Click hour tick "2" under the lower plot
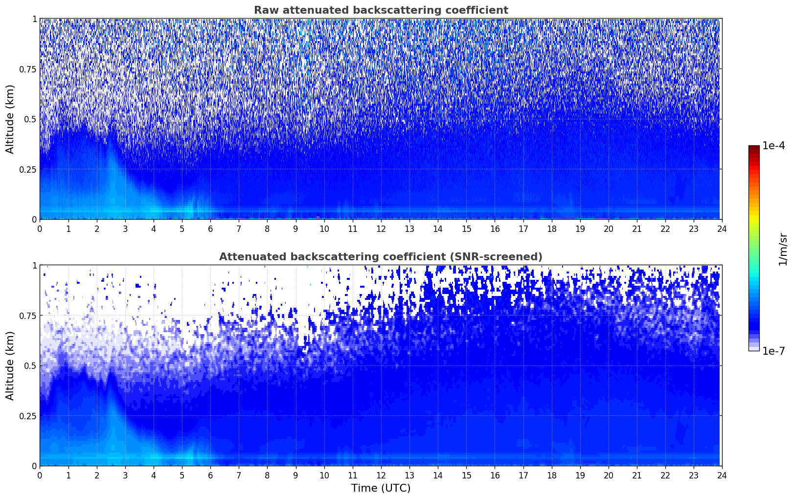The width and height of the screenshot is (793, 499). pos(97,475)
